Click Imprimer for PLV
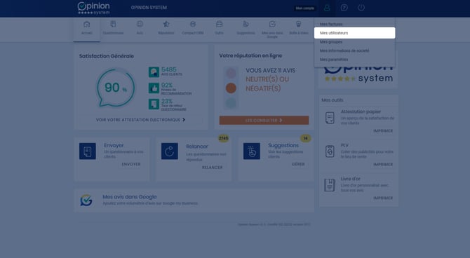The width and height of the screenshot is (470, 258). pyautogui.click(x=383, y=165)
